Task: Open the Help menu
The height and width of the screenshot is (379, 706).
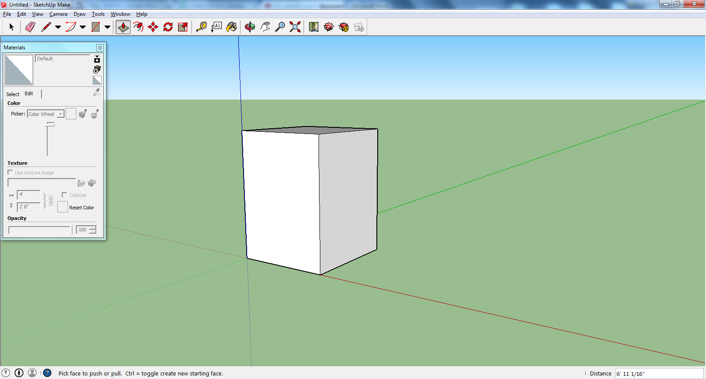Action: [x=142, y=14]
